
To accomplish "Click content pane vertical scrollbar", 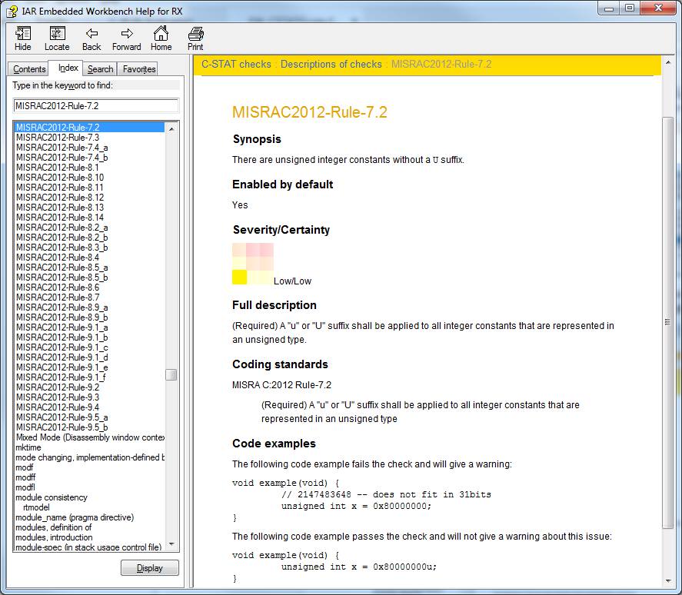I will 667,323.
